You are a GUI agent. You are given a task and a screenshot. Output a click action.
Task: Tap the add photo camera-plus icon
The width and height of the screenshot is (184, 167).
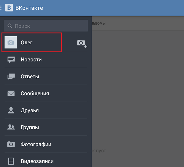click(x=82, y=43)
